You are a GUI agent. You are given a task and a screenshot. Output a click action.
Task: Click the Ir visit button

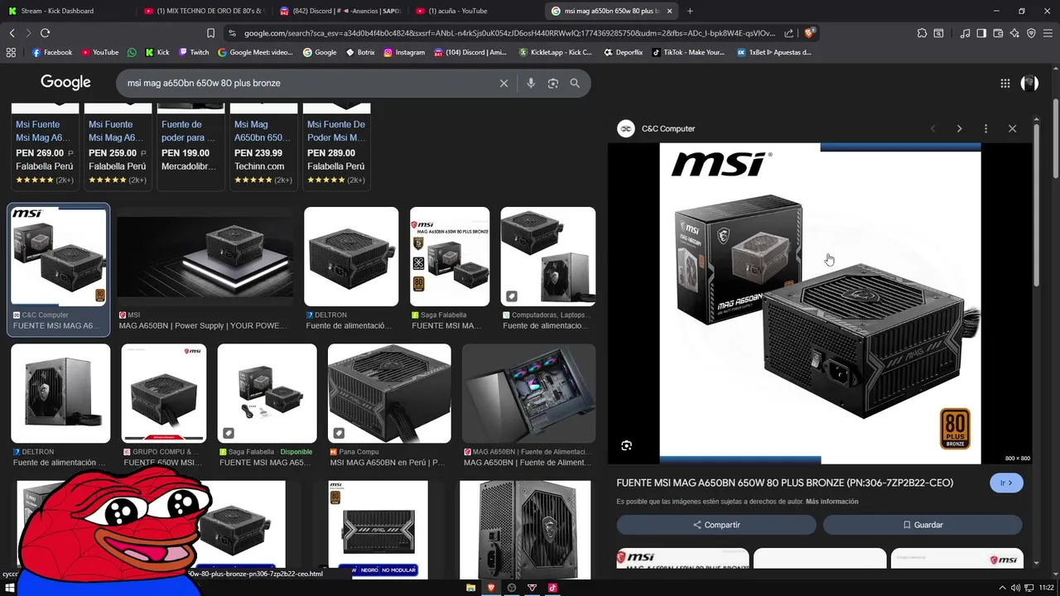tap(1006, 483)
